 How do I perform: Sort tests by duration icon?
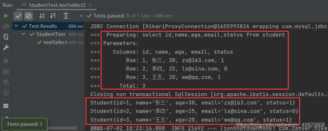53,16
